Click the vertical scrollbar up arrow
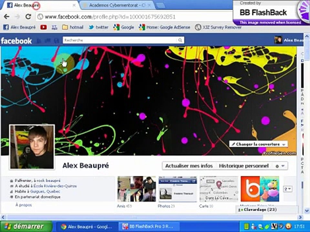Viewport: 310px width, 232px height. click(307, 36)
